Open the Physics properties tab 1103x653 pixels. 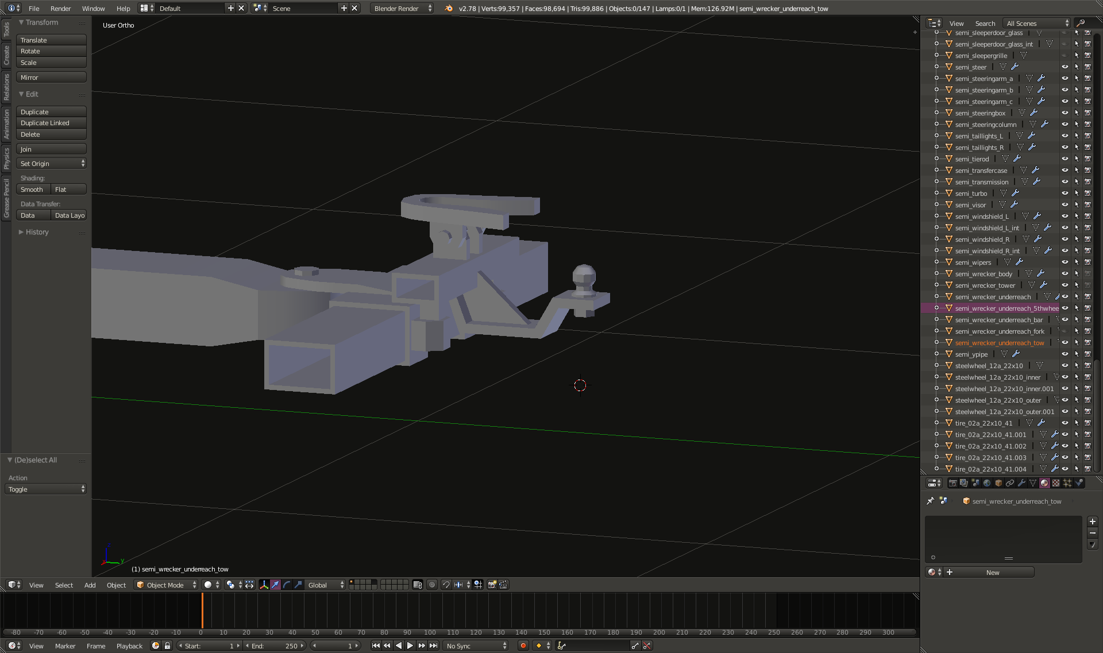click(1079, 483)
